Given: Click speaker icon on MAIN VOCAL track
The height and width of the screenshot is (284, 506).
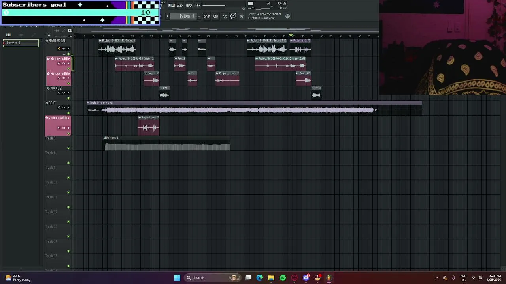Looking at the screenshot, I should point(64,49).
